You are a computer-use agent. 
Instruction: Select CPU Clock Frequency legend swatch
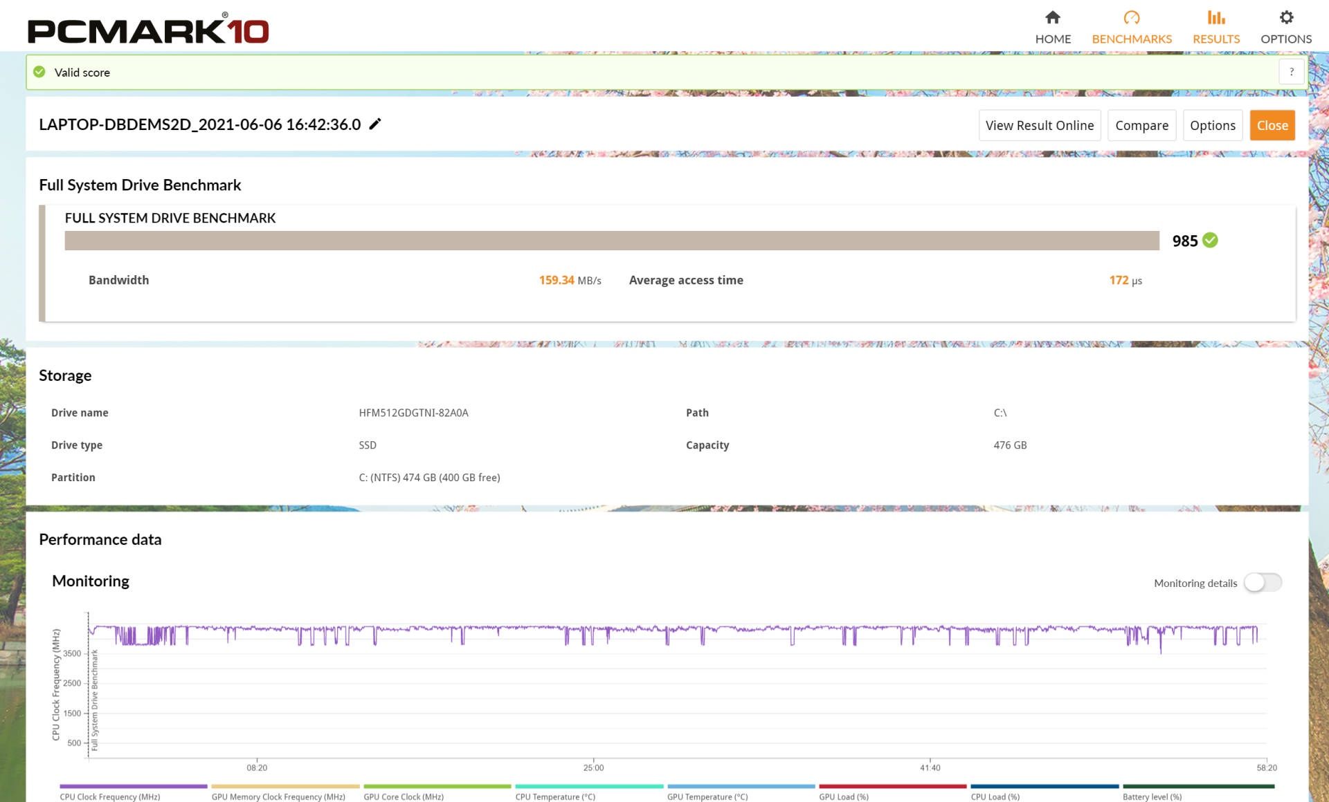click(x=134, y=786)
